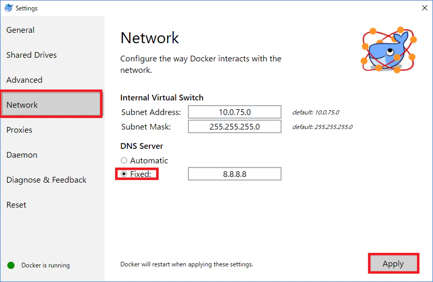This screenshot has width=433, height=282.
Task: Click the green Docker running status indicator
Action: [11, 265]
